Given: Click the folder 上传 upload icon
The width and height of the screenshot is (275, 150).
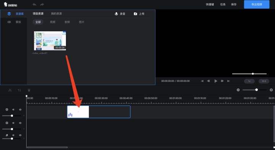Looking at the screenshot, I should 135,14.
